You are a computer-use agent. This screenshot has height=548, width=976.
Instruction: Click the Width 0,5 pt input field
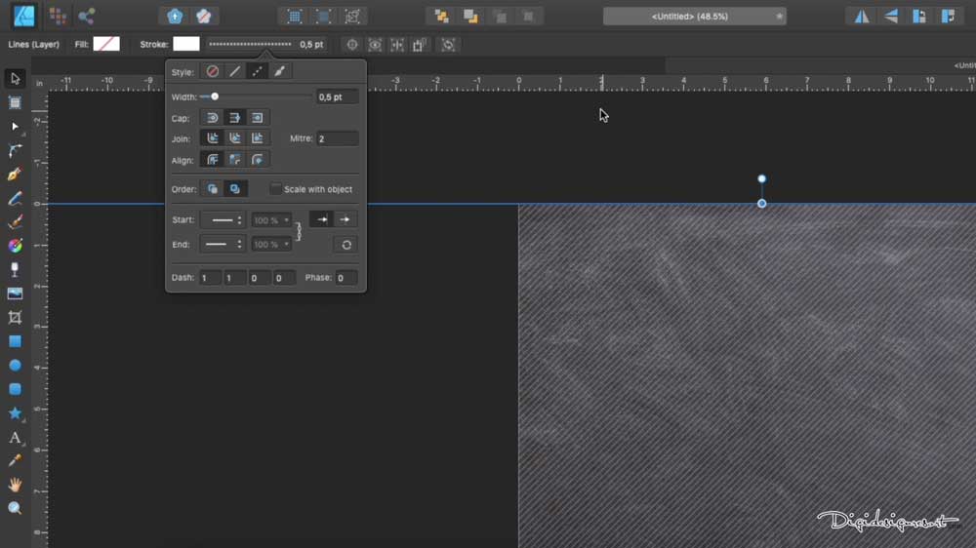point(338,98)
